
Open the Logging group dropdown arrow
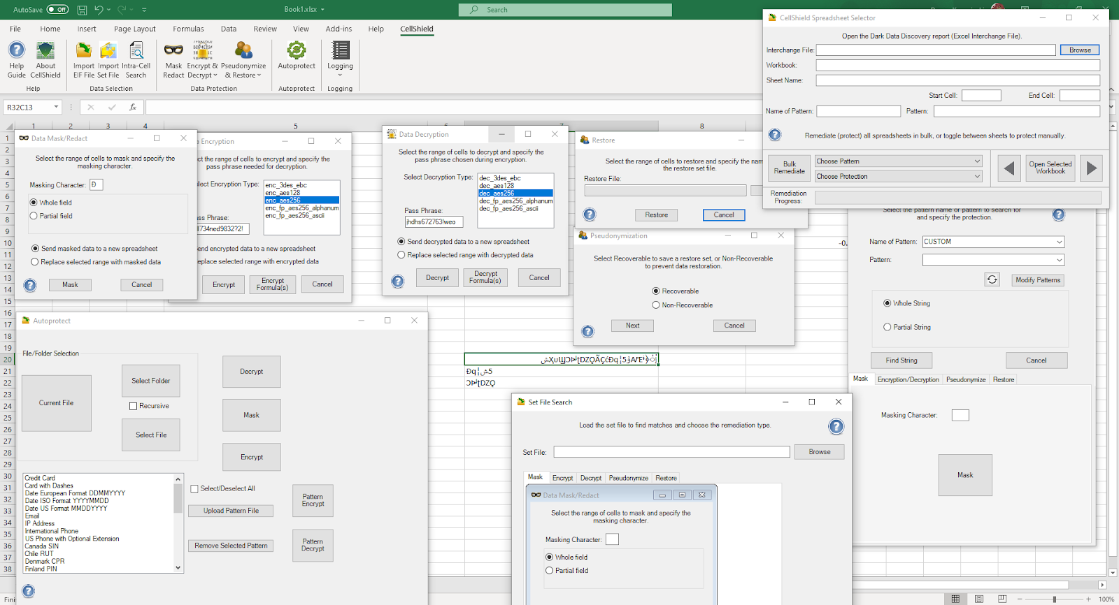(x=340, y=74)
